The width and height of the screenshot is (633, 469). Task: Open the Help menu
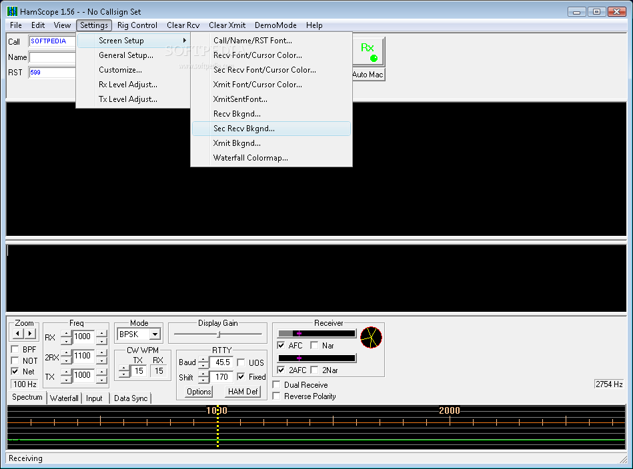tap(314, 25)
